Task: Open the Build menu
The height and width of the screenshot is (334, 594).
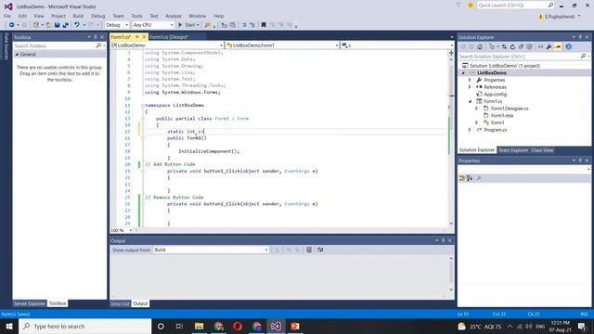Action: [x=78, y=16]
